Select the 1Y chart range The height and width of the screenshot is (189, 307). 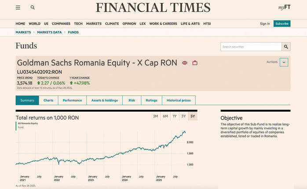point(175,116)
